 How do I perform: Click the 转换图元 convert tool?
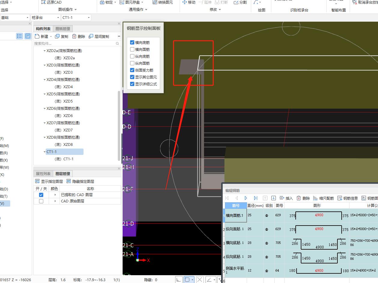[163, 2]
